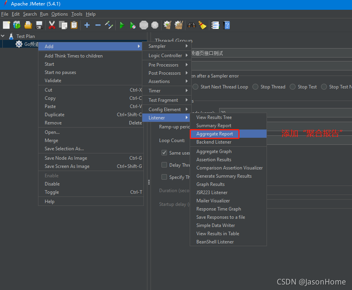
Task: Choose Response Time Graph listener
Action: tap(228, 209)
